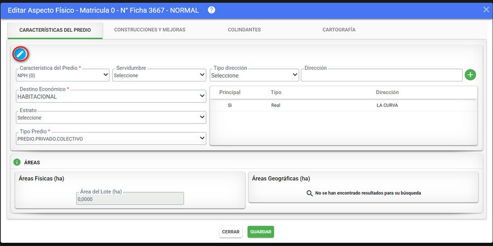Expand the Tipo Predio dropdown
Viewport: 493px width, 246px height.
(x=111, y=138)
